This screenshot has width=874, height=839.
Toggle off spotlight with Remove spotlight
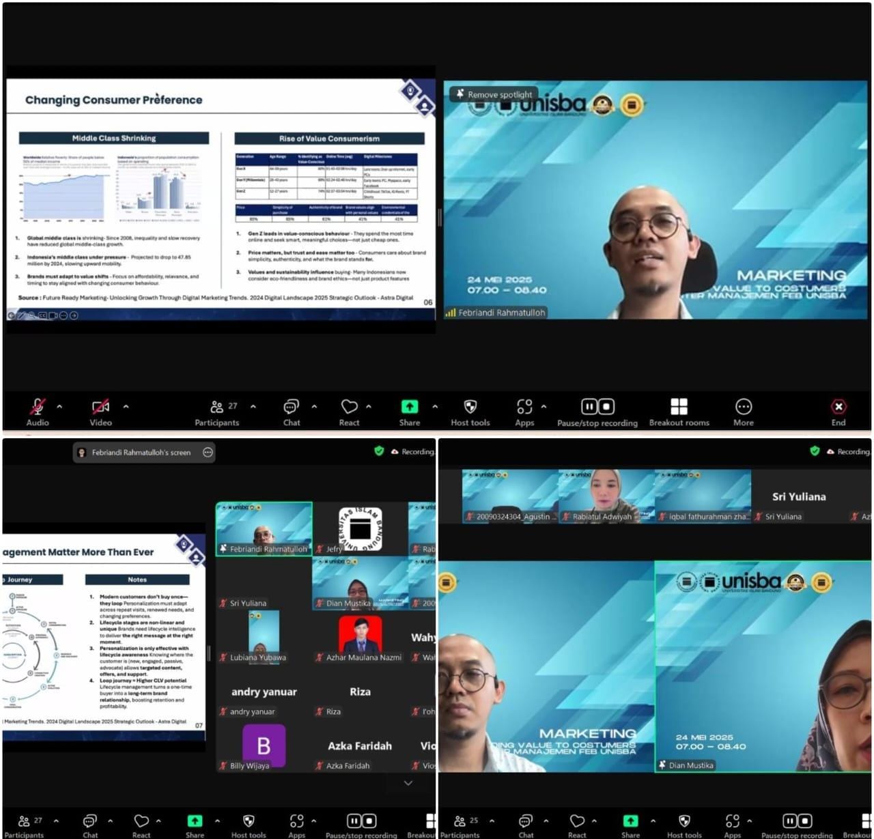[493, 95]
